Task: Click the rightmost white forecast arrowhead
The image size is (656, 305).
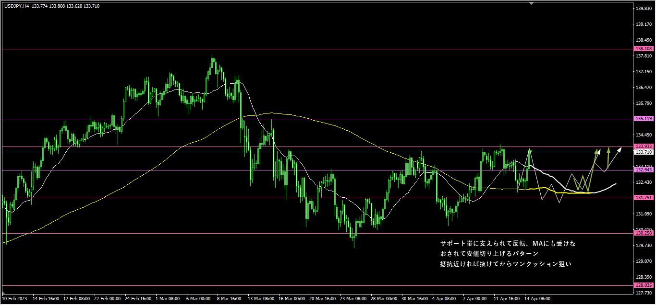Action: pos(620,149)
